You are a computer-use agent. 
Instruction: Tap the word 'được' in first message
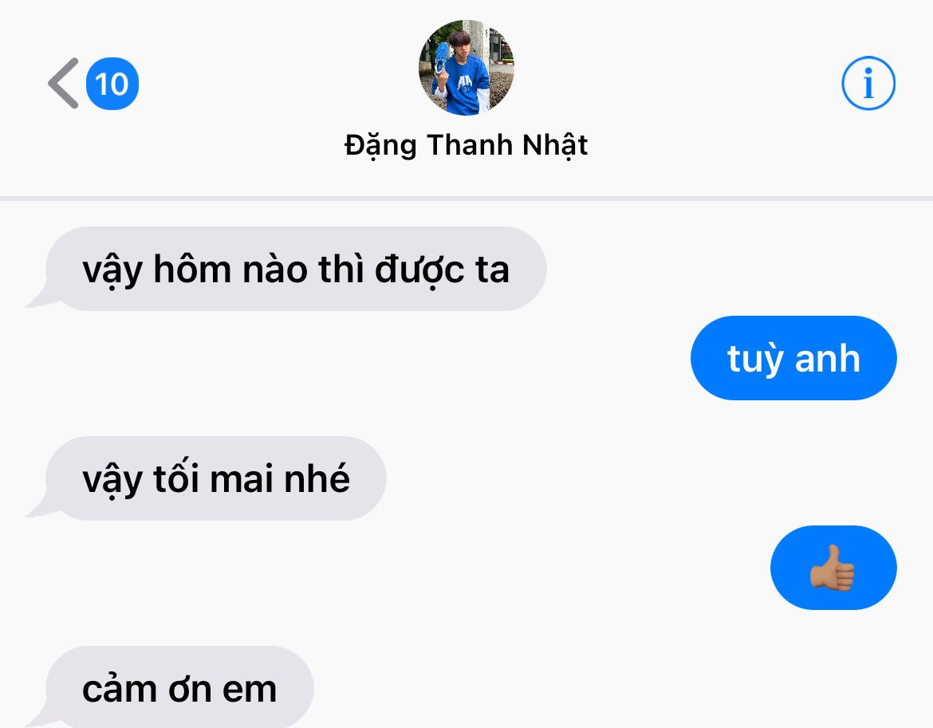point(419,270)
